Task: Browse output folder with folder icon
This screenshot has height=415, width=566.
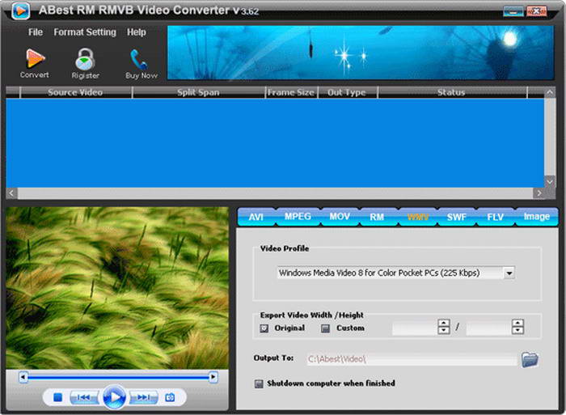Action: 530,359
